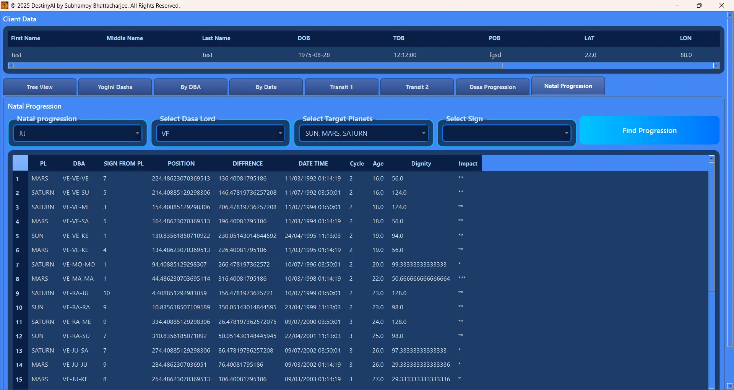Switch to the Tree View tab
734x390 pixels.
[x=39, y=87]
